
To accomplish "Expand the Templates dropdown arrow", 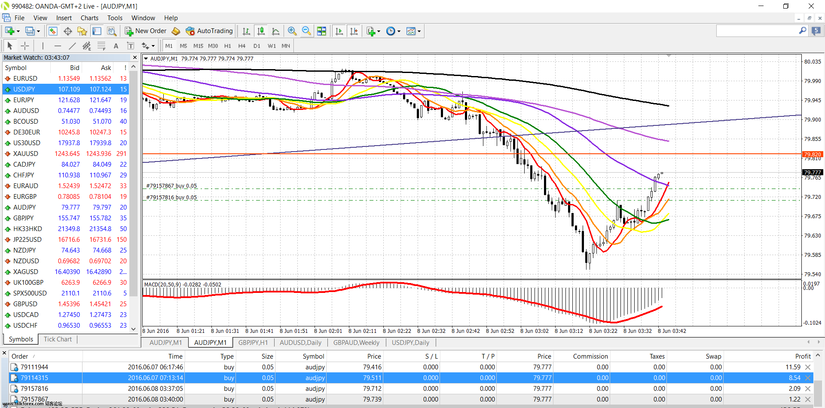I will click(x=419, y=31).
